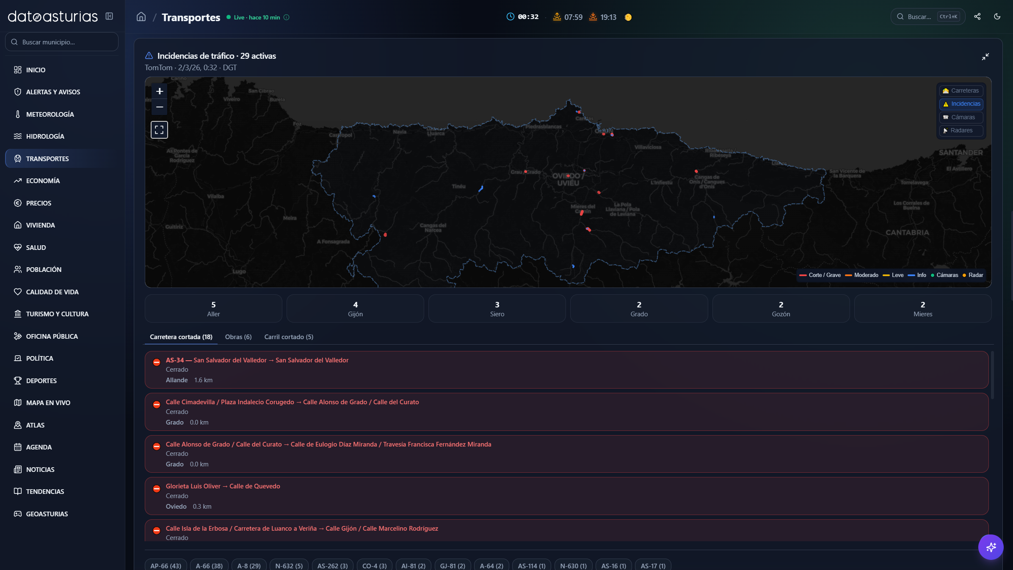
Task: Switch to dark mode moon icon
Action: [x=997, y=17]
